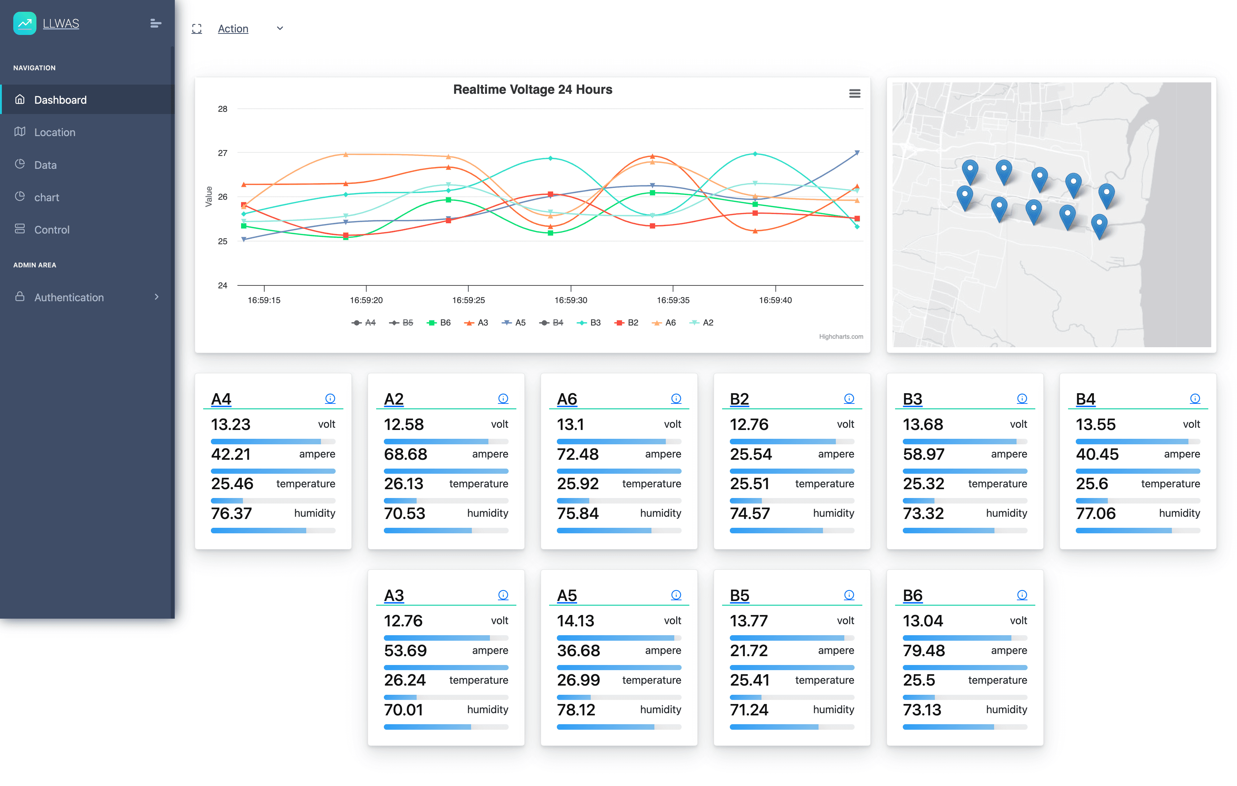This screenshot has height=786, width=1237.
Task: Click the rightmost upper map pin
Action: pos(1106,196)
